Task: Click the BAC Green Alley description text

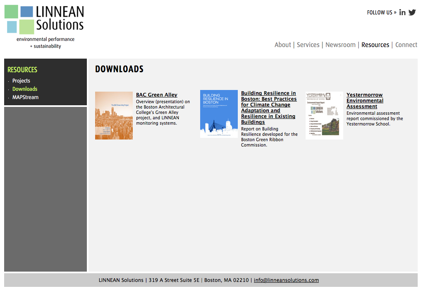Action: (163, 112)
